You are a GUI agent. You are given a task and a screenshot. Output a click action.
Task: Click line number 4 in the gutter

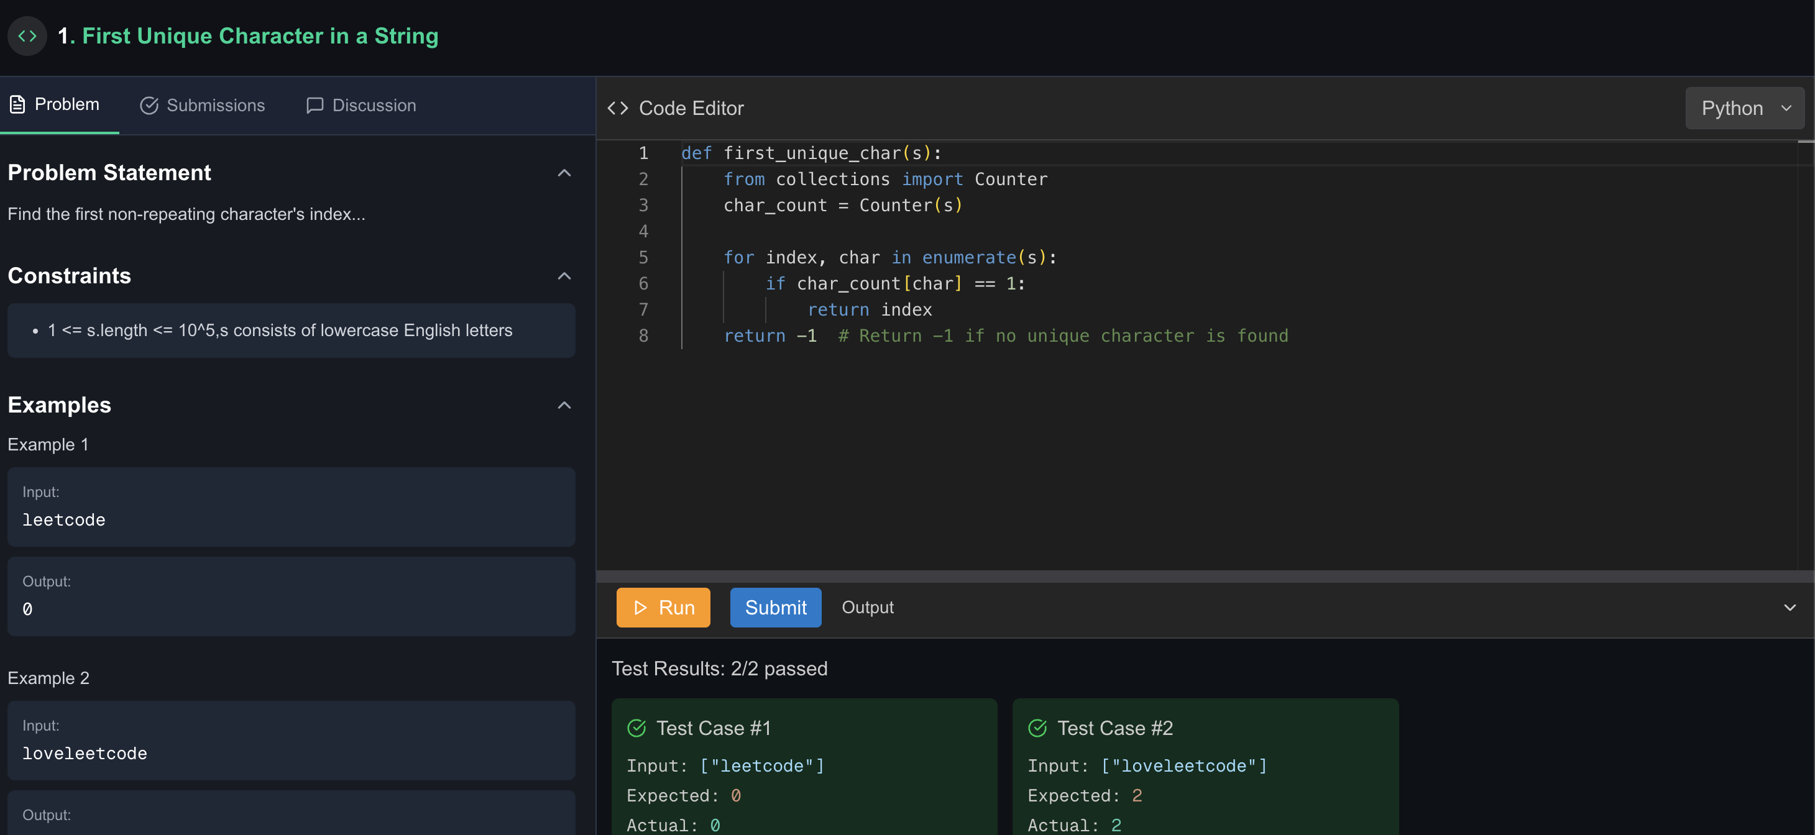click(643, 232)
